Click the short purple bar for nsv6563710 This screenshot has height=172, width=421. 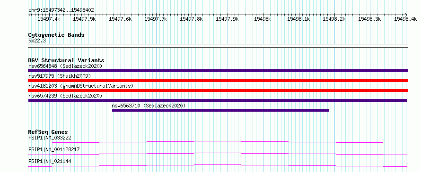point(220,110)
